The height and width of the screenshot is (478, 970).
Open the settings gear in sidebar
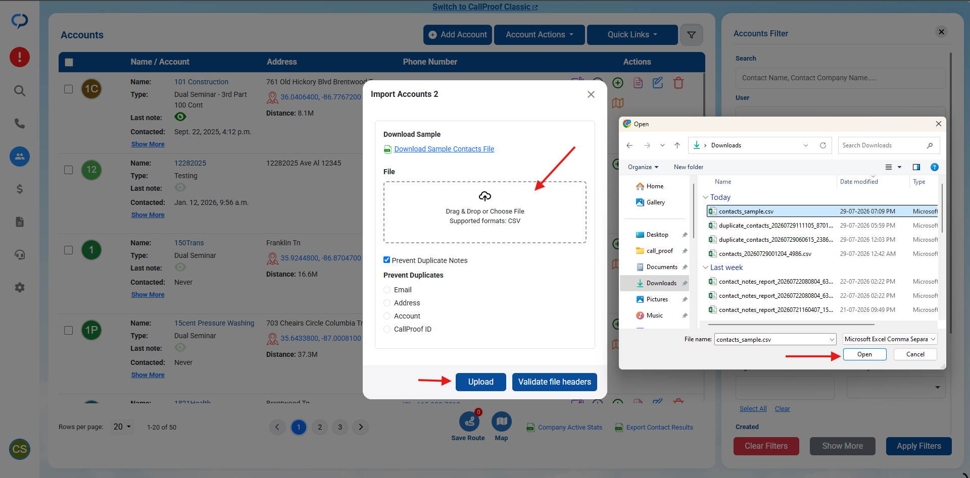[20, 288]
